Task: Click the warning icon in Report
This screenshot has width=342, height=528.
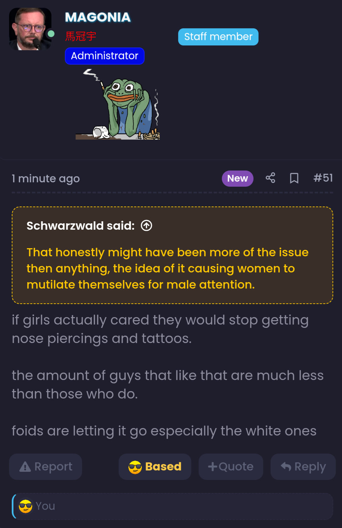Action: [25, 467]
